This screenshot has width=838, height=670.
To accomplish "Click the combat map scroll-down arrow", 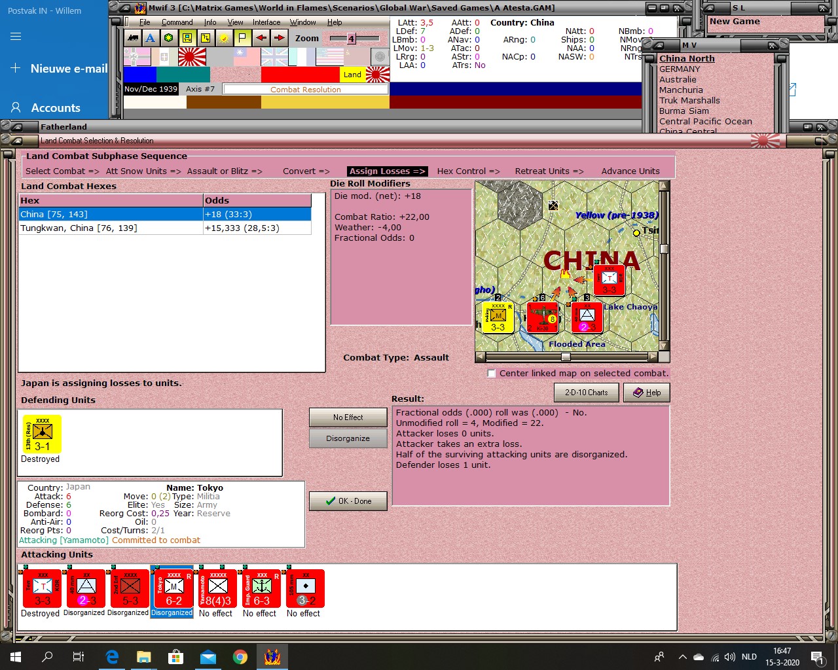I will (664, 346).
